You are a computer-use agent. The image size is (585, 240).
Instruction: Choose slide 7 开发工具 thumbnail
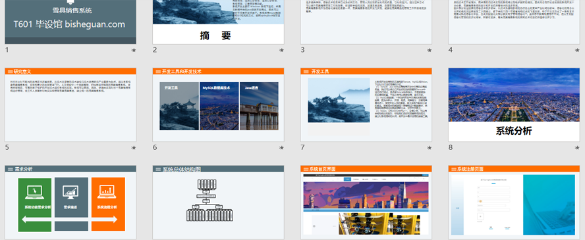coord(366,105)
